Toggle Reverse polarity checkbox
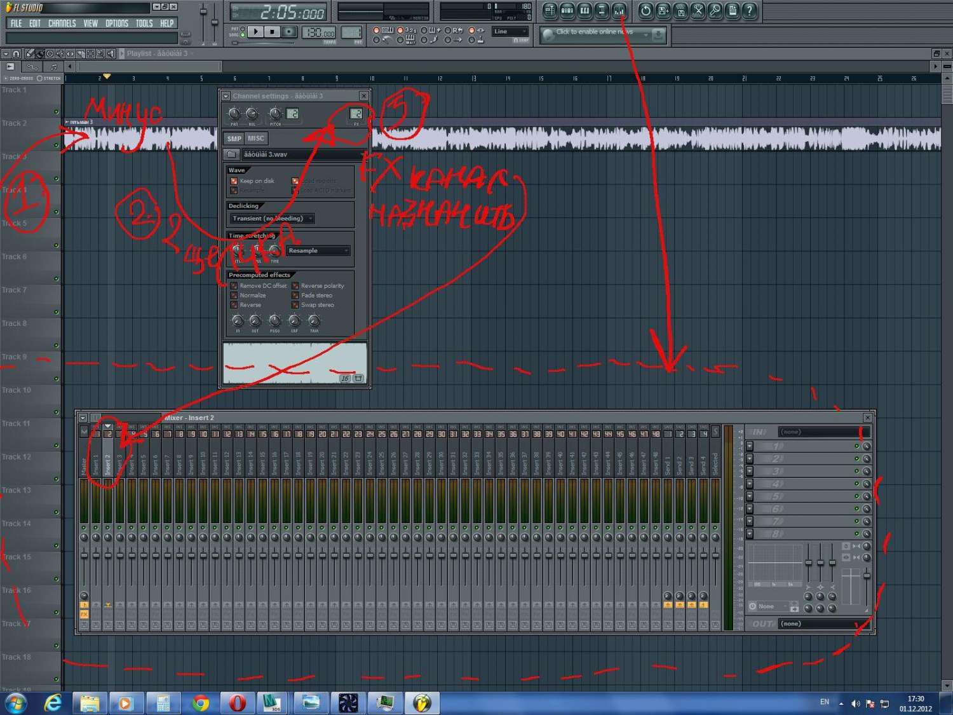Image resolution: width=953 pixels, height=715 pixels. click(x=295, y=286)
